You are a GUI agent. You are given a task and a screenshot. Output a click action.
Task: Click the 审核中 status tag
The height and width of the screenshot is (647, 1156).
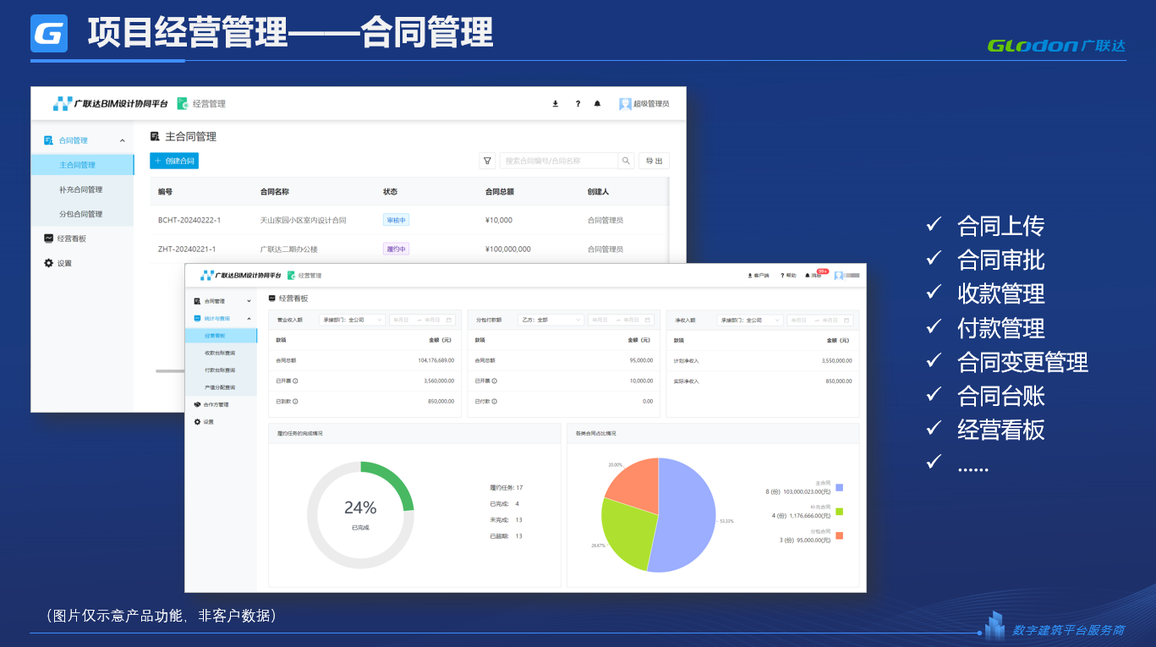pyautogui.click(x=397, y=220)
